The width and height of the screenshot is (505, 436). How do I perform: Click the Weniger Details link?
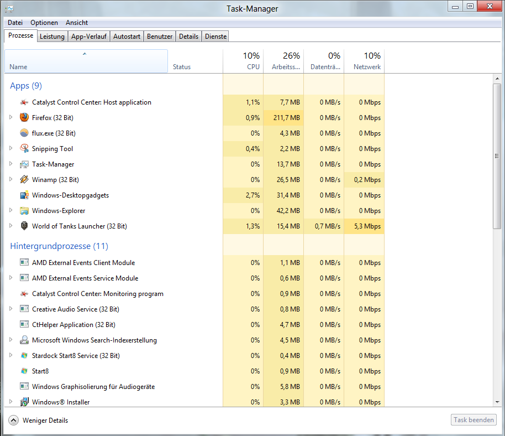tap(45, 420)
